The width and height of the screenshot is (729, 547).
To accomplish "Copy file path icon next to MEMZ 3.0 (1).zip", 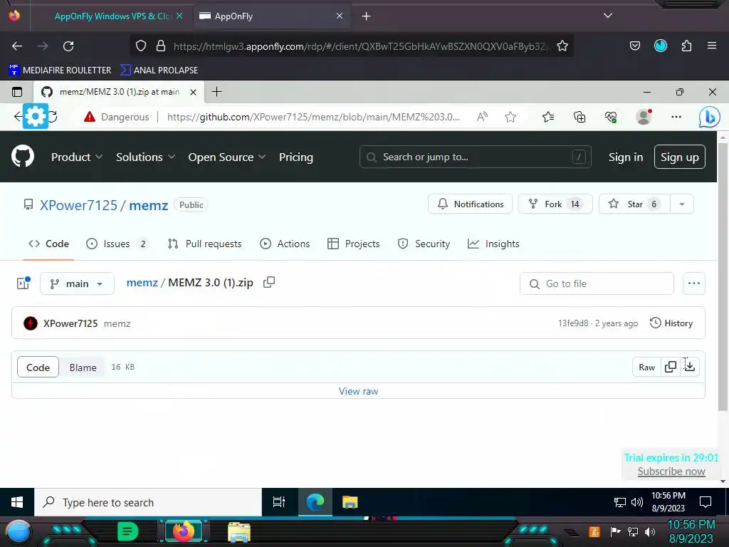I will point(269,282).
